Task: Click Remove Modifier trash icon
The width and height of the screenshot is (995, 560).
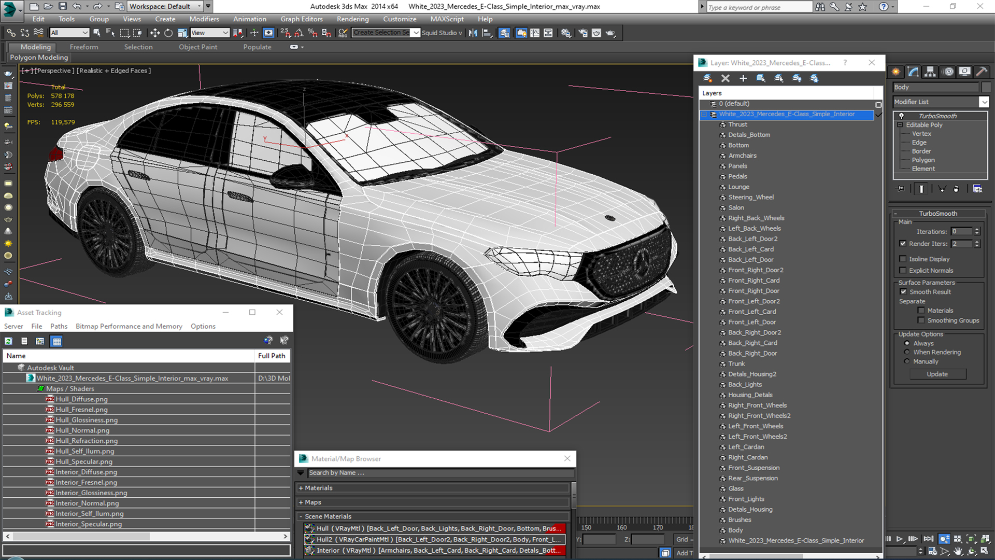Action: coord(956,189)
